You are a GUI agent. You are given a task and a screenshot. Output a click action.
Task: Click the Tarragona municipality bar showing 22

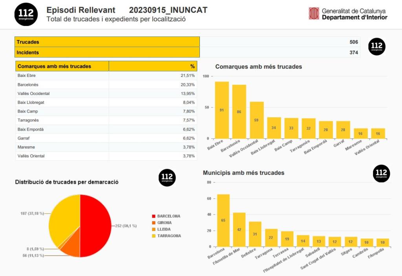[271, 238]
